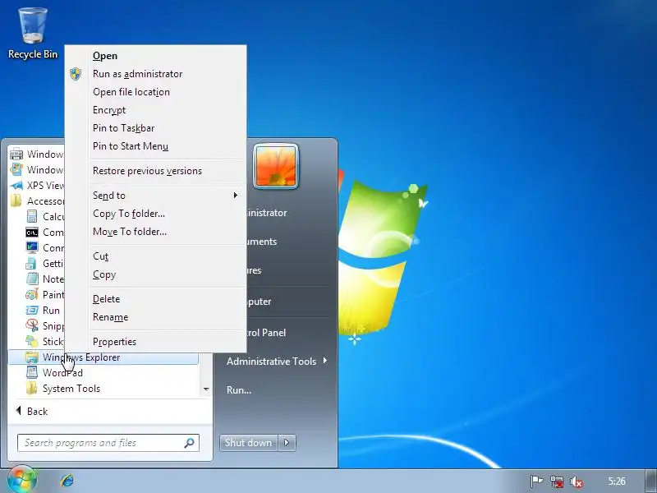Click the muted volume tray icon

pos(577,481)
